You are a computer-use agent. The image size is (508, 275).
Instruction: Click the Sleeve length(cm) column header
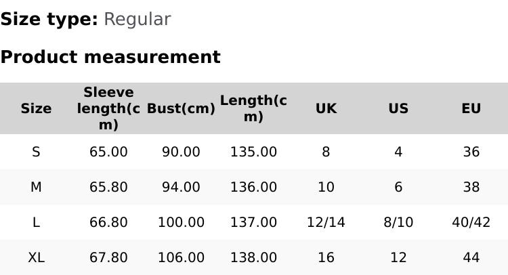[x=108, y=108]
